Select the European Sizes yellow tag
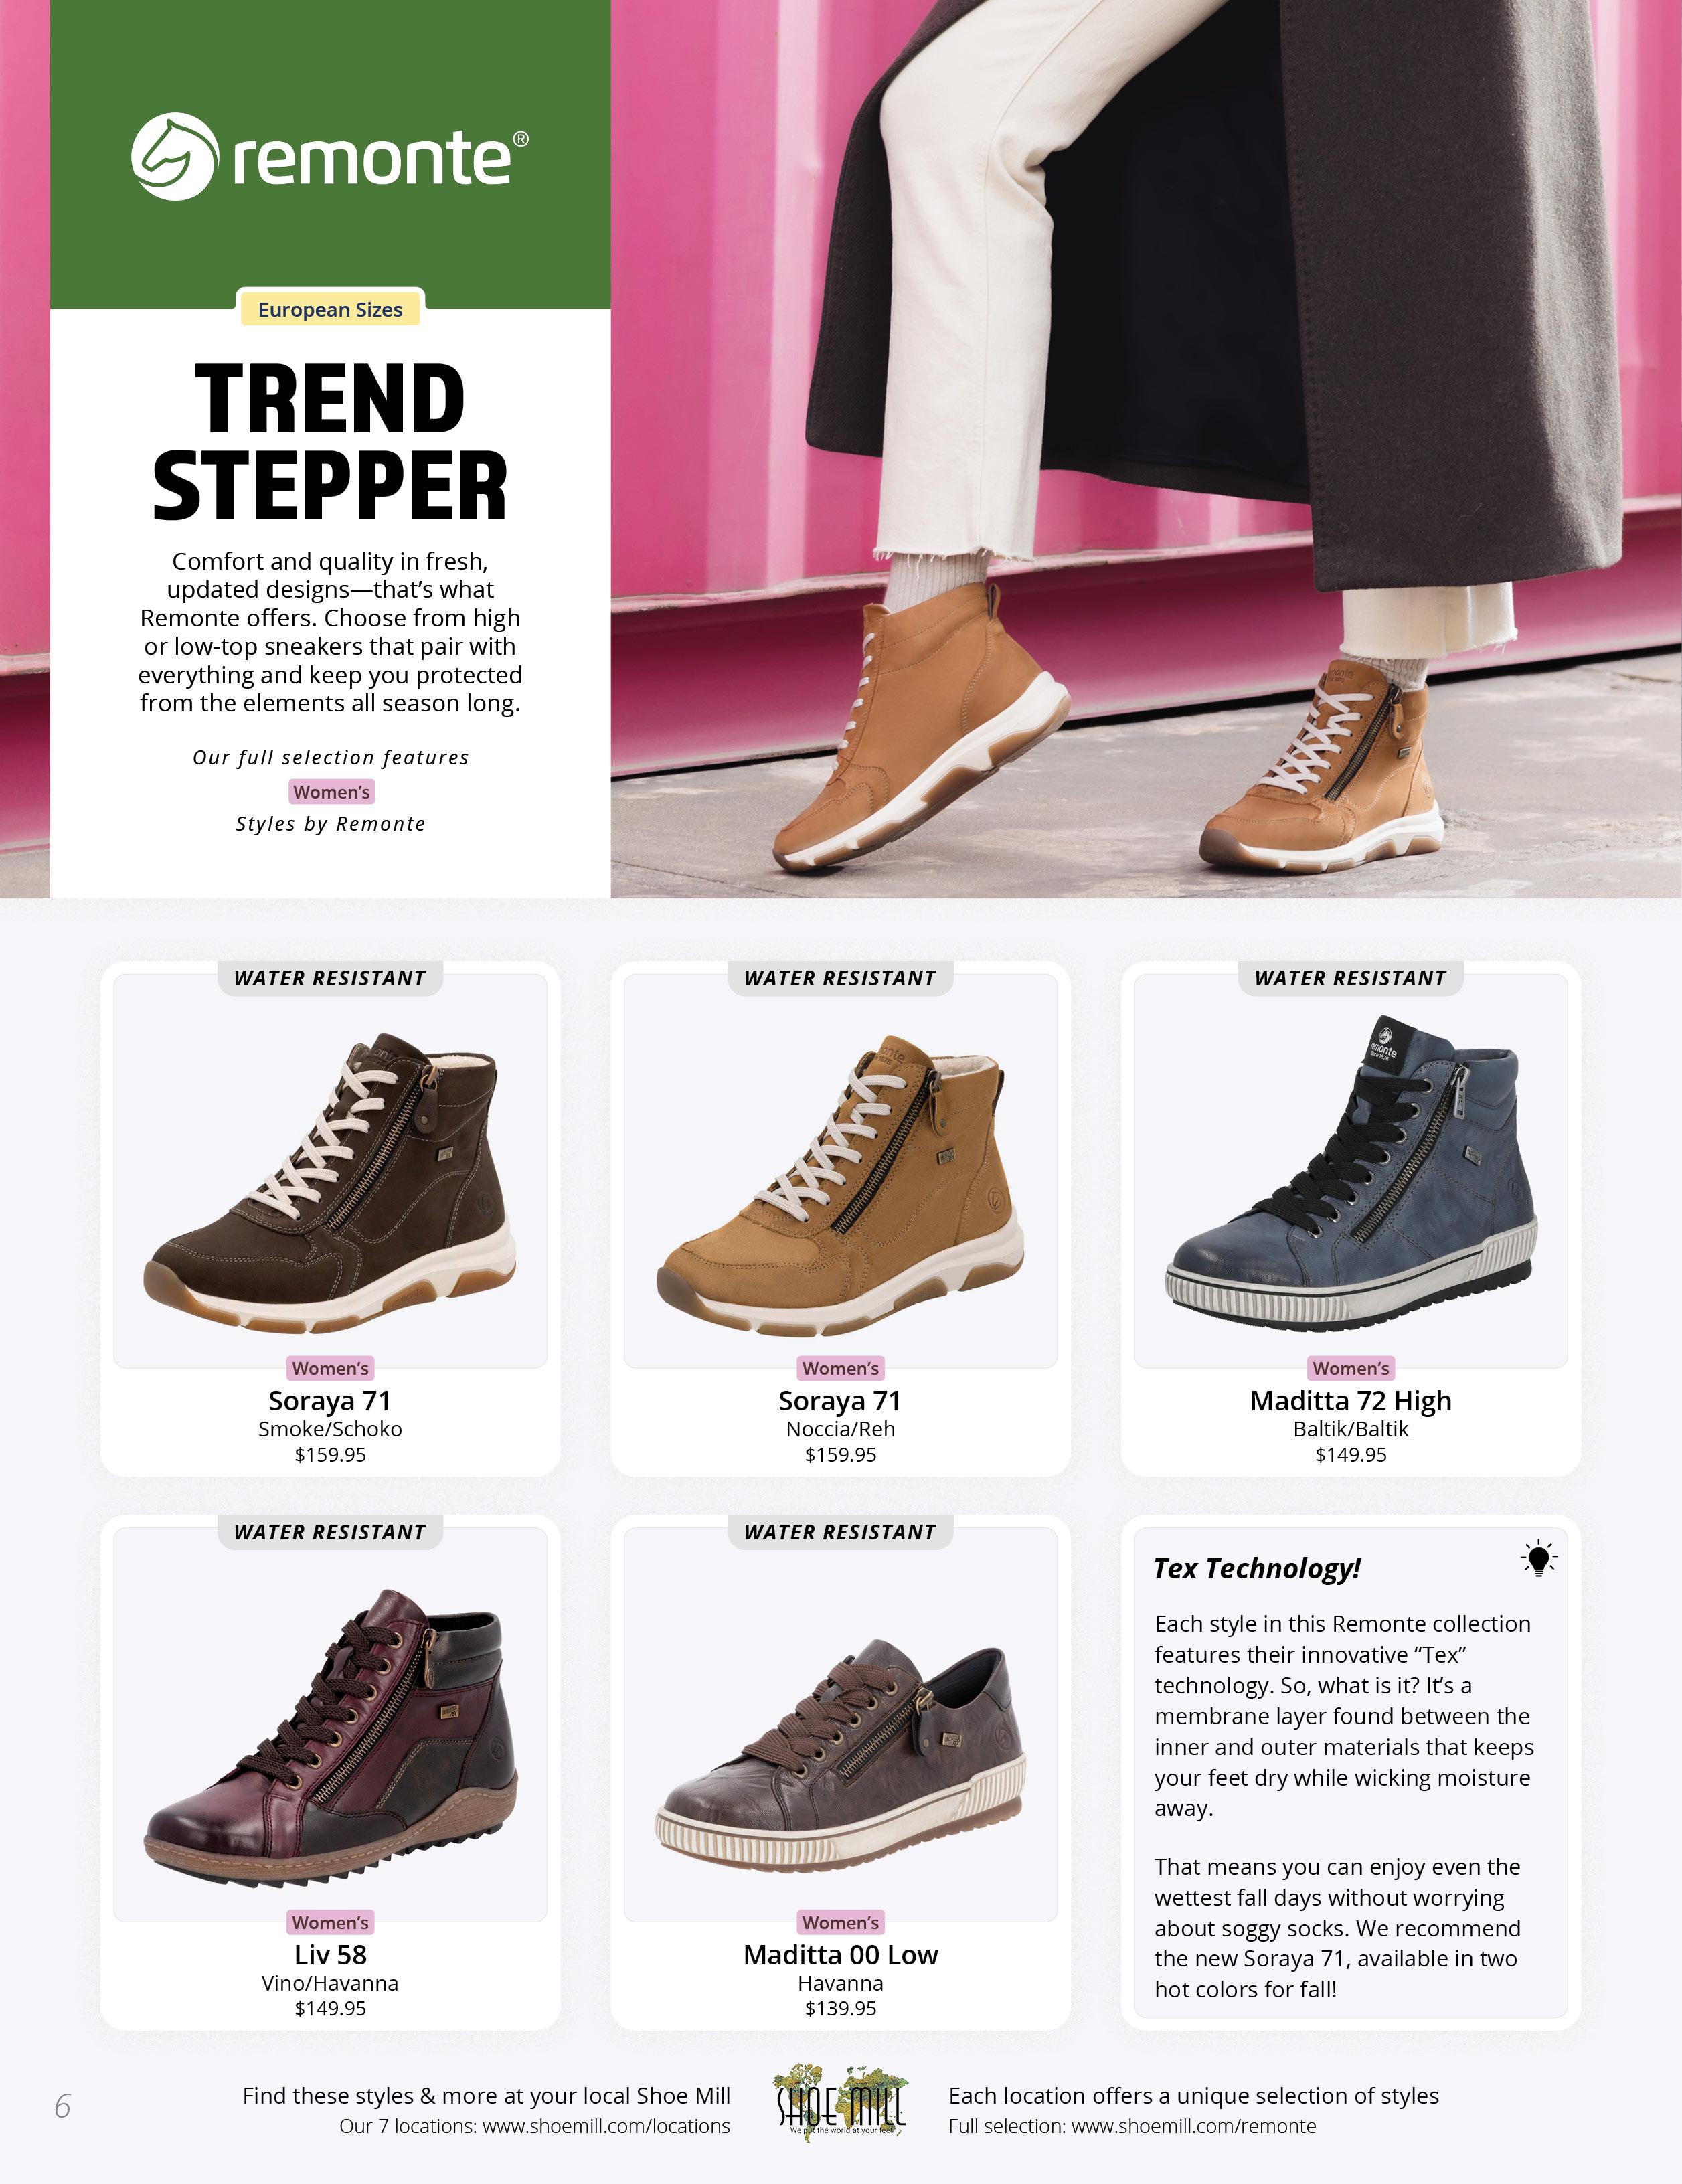Screen dimensions: 1682x2184 [x=330, y=309]
